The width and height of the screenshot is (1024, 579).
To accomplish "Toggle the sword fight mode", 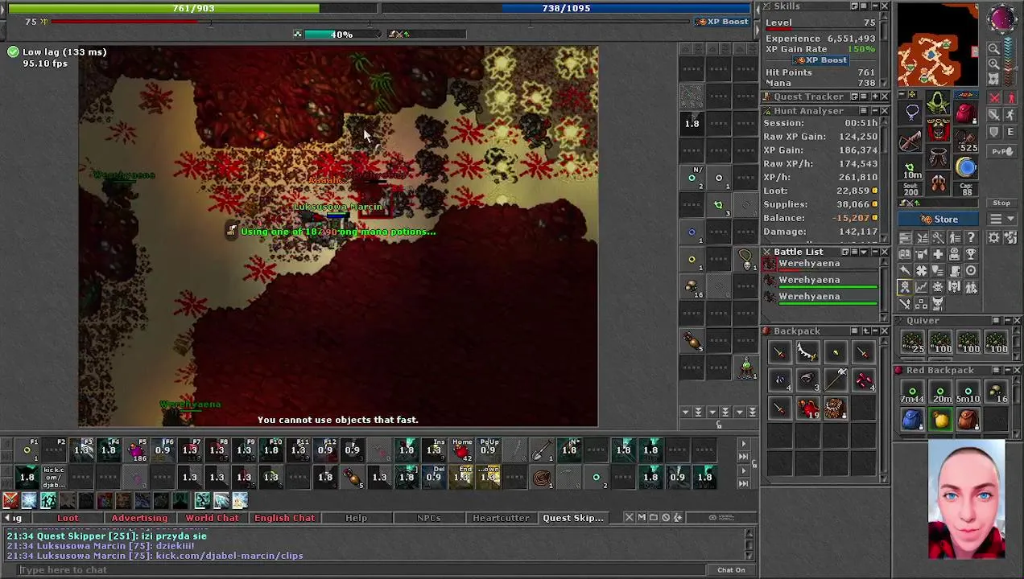I will tap(994, 114).
